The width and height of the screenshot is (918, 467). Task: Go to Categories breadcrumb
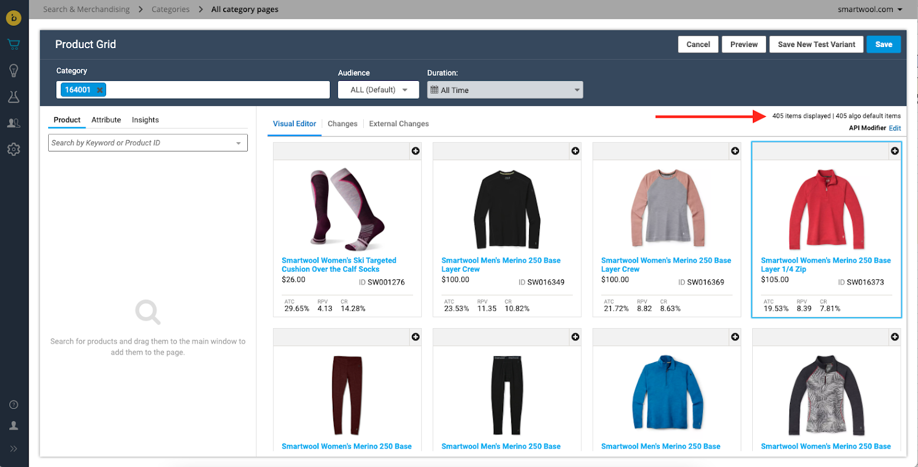click(x=170, y=9)
